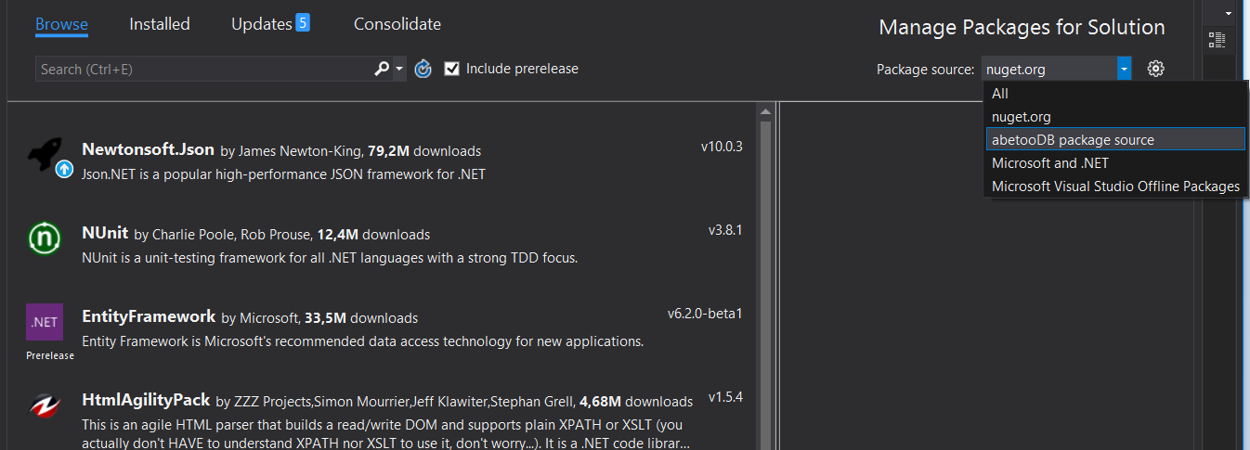
Task: Select abetooDB package source option
Action: (1073, 140)
